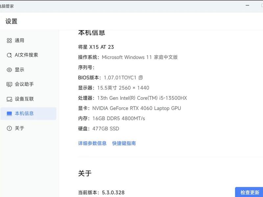The width and height of the screenshot is (263, 197).
Task: Click the 显示 eye icon
Action: [9, 70]
